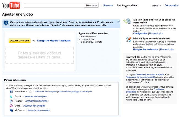
Task: Click Essayez dès maintenant link
Action: click(x=146, y=50)
